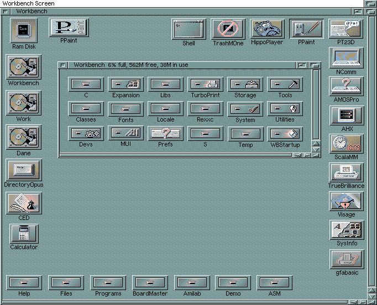Open the BoardMaster drawer
The height and width of the screenshot is (305, 377).
[150, 283]
